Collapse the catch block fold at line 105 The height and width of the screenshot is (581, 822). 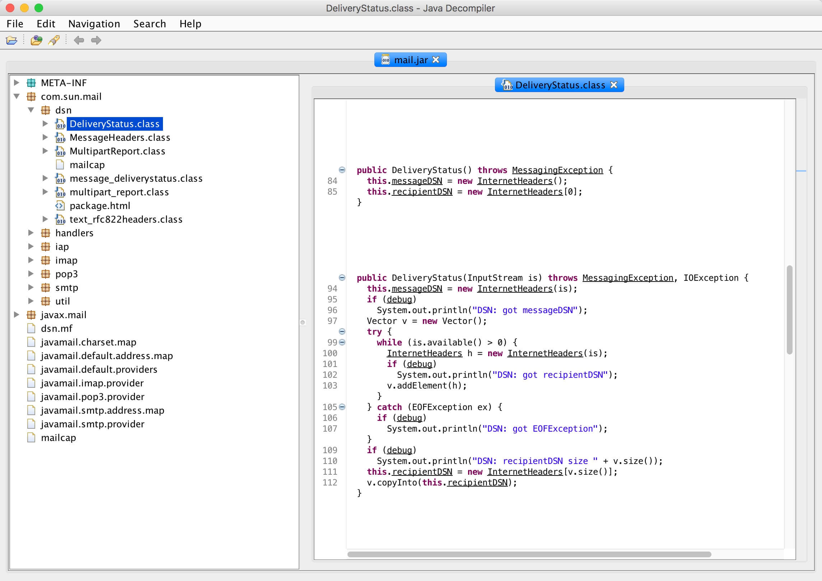(x=342, y=407)
